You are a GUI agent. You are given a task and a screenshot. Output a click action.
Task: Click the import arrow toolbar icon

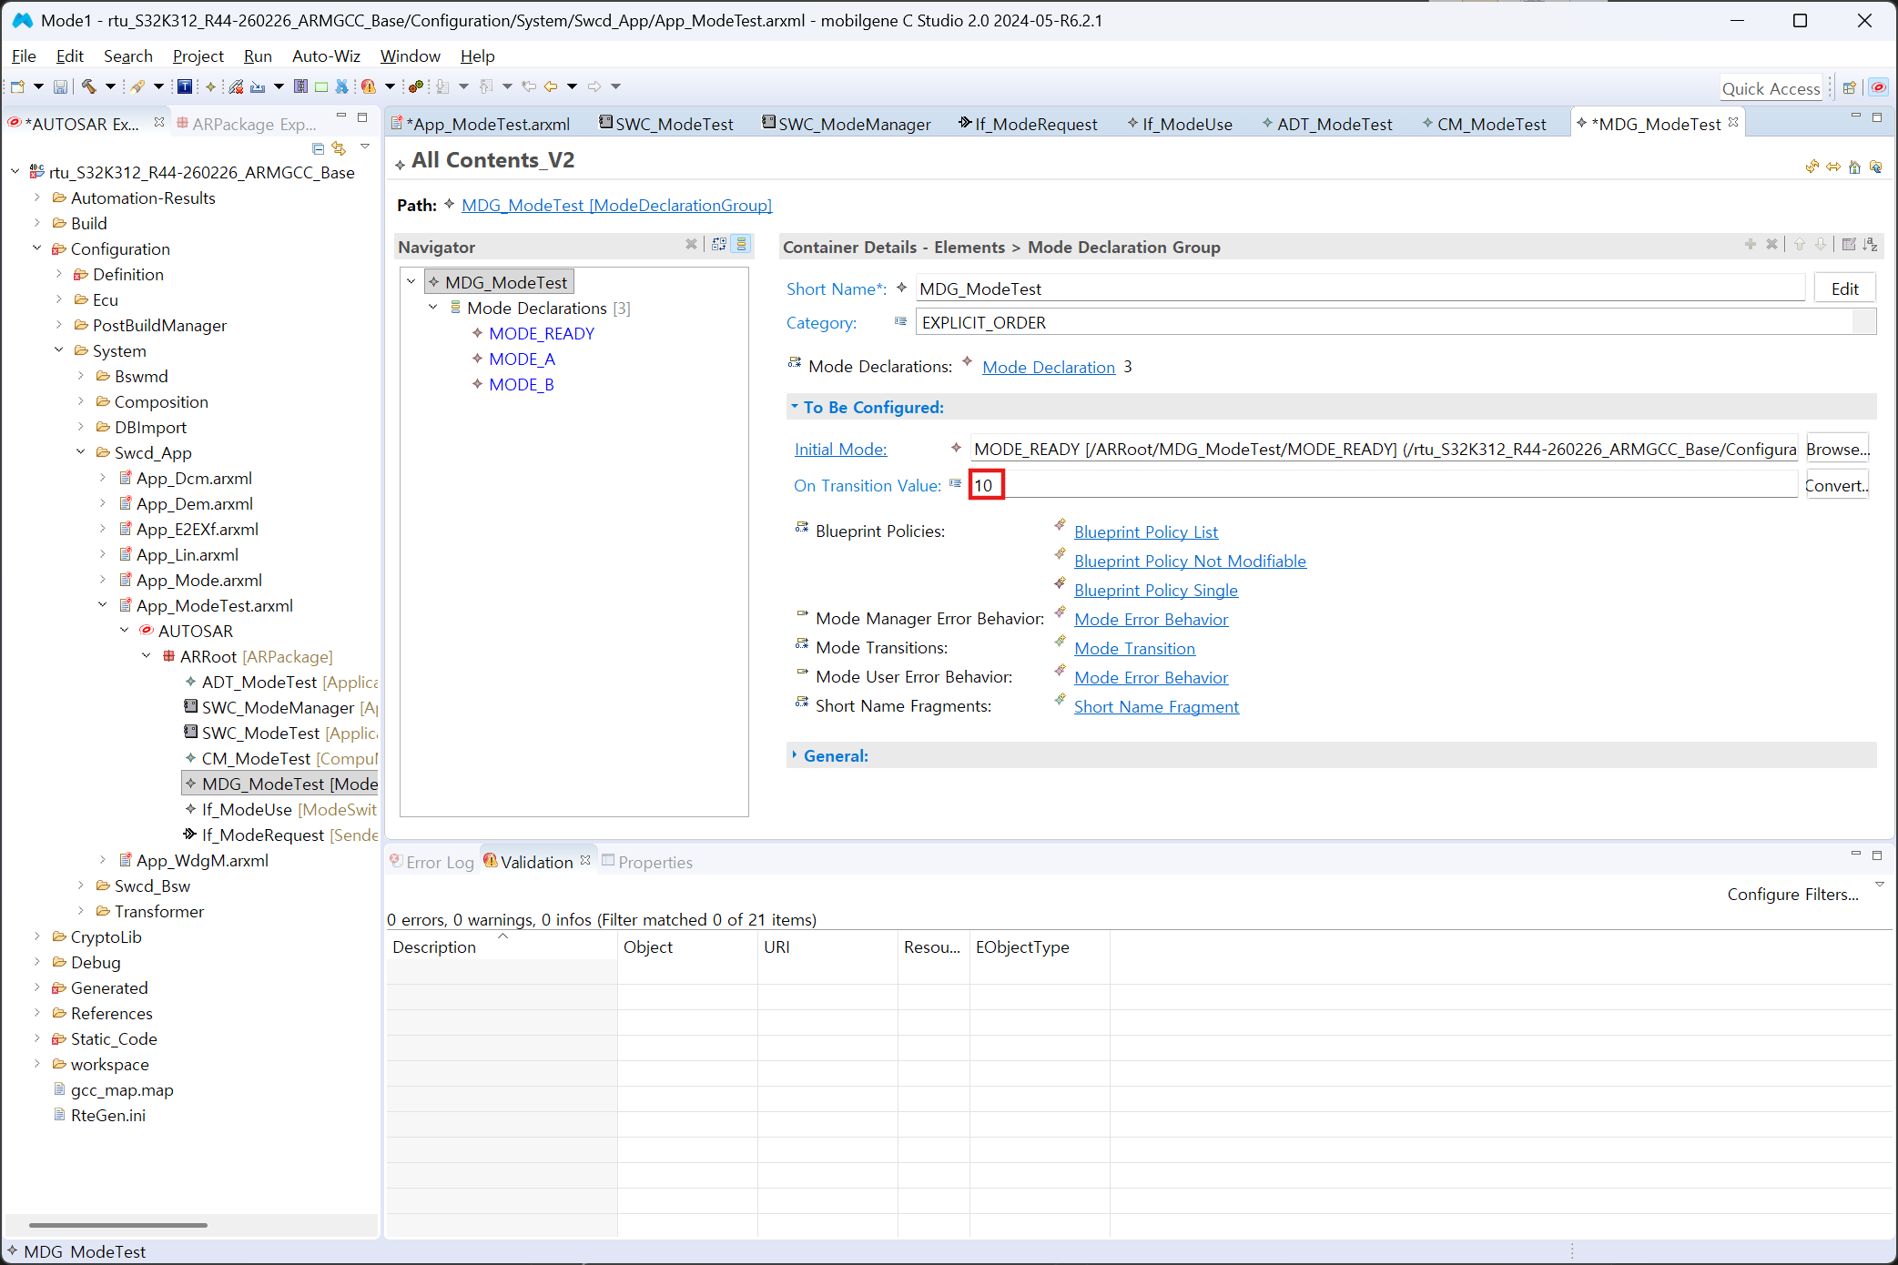pyautogui.click(x=258, y=86)
